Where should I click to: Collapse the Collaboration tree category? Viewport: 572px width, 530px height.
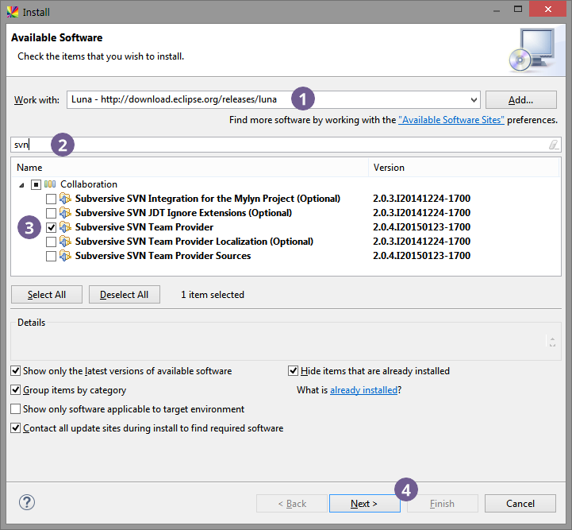click(x=22, y=184)
